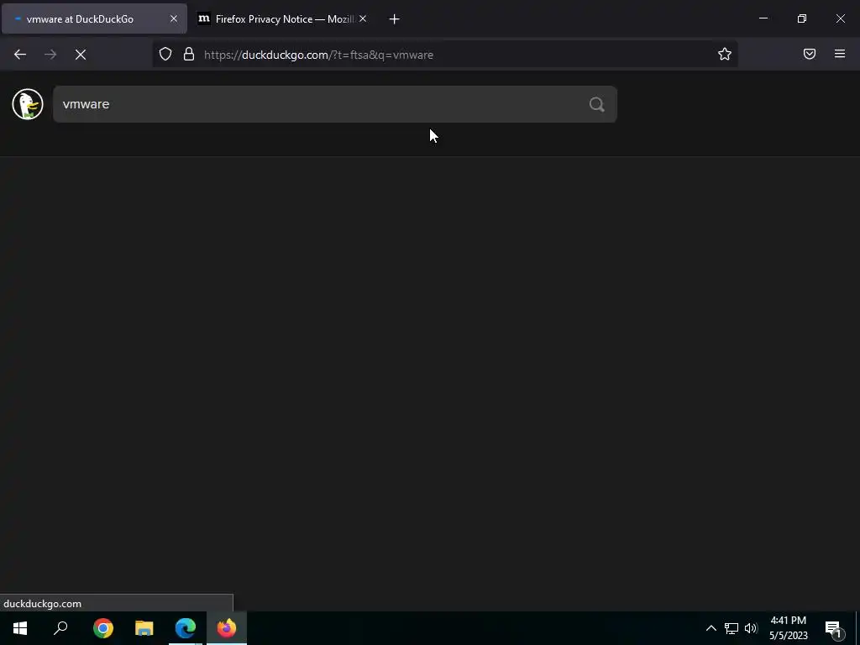Open the Windows Start menu
This screenshot has height=645, width=860.
pyautogui.click(x=20, y=628)
